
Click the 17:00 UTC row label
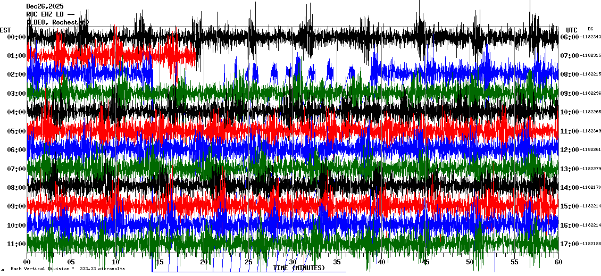(570, 244)
